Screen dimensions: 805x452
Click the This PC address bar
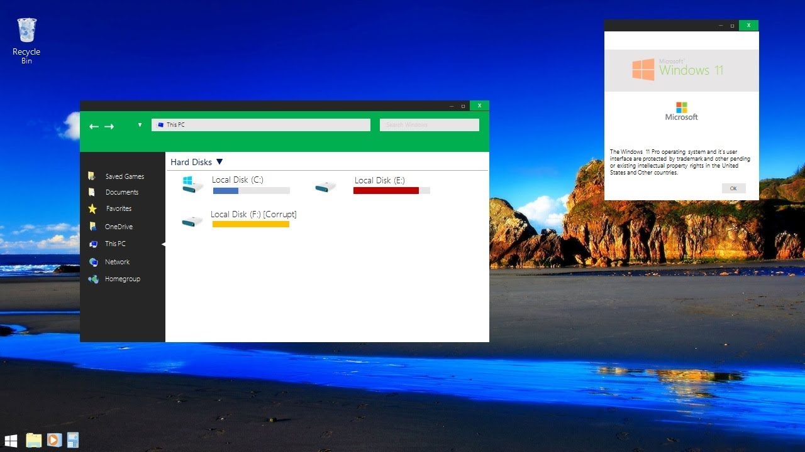[260, 125]
